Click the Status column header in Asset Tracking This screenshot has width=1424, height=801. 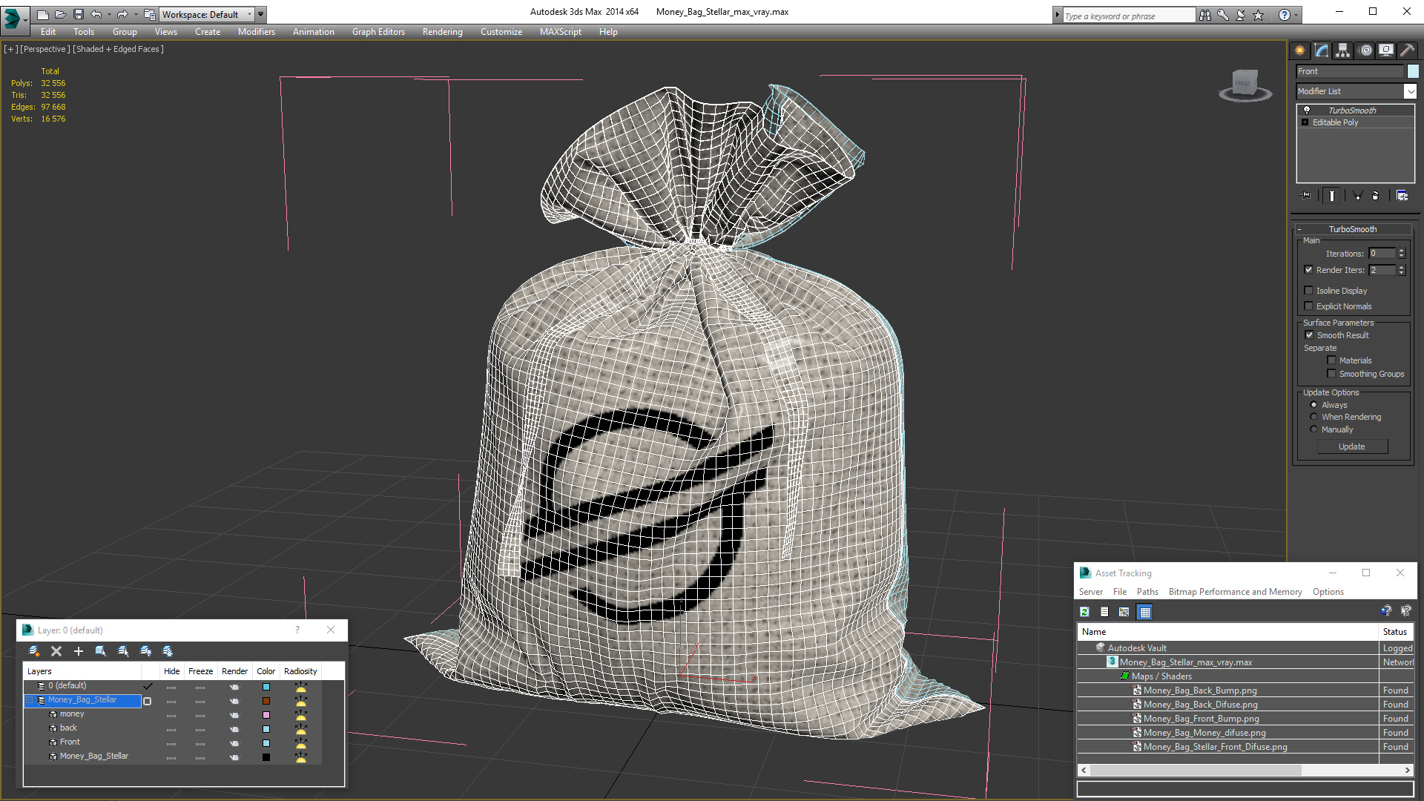click(x=1395, y=632)
